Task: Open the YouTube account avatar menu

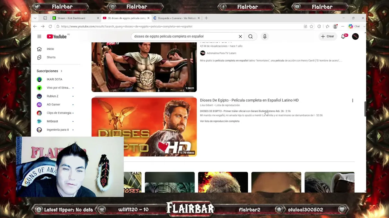Action: (355, 36)
